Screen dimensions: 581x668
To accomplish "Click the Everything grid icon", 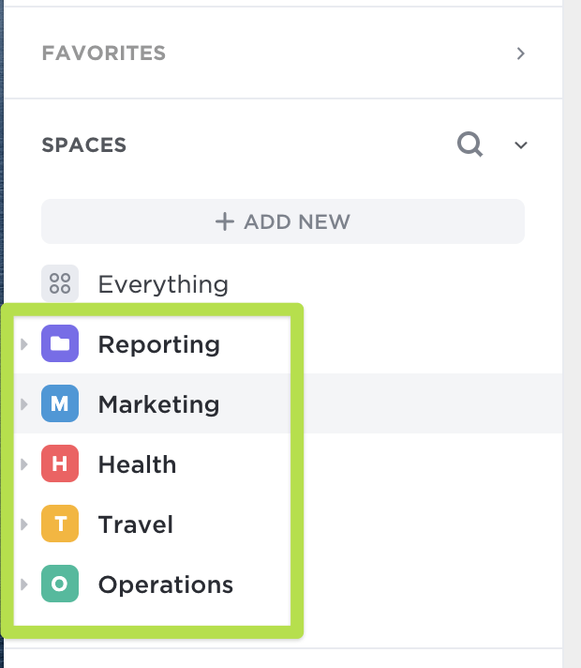I will [x=60, y=283].
